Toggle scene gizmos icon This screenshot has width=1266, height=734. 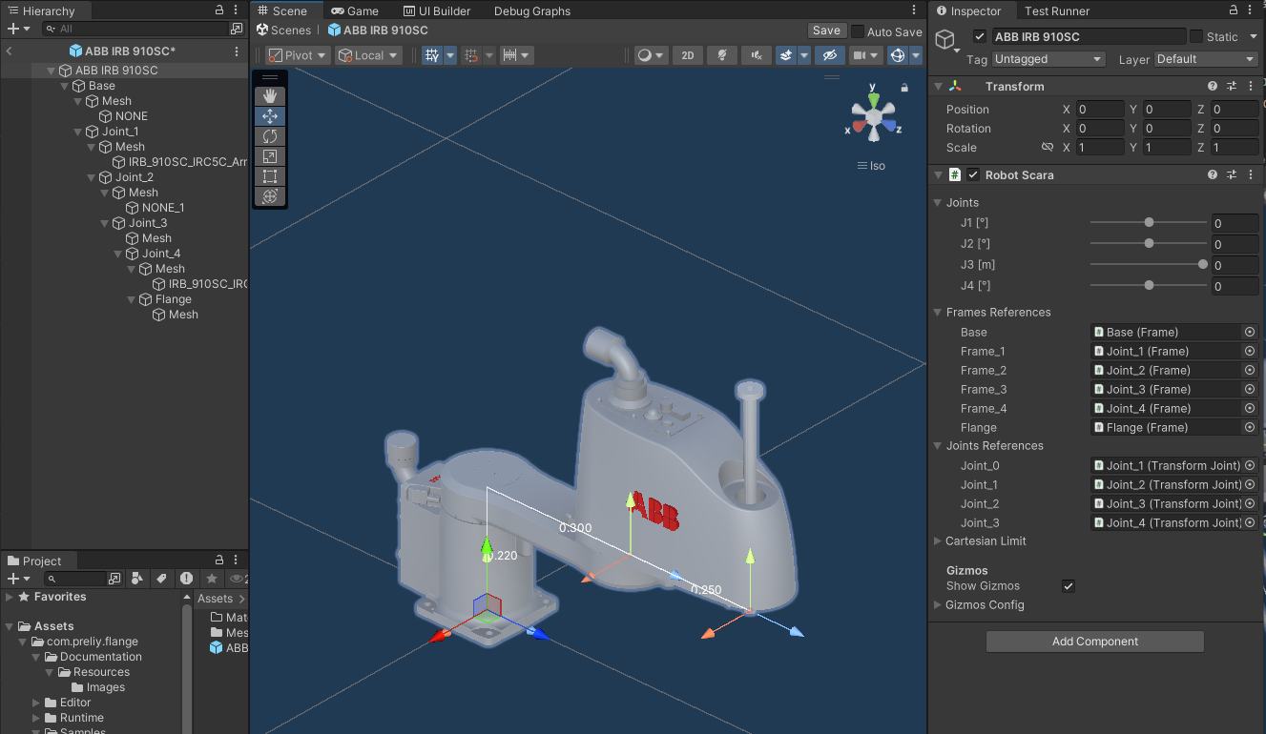(898, 55)
